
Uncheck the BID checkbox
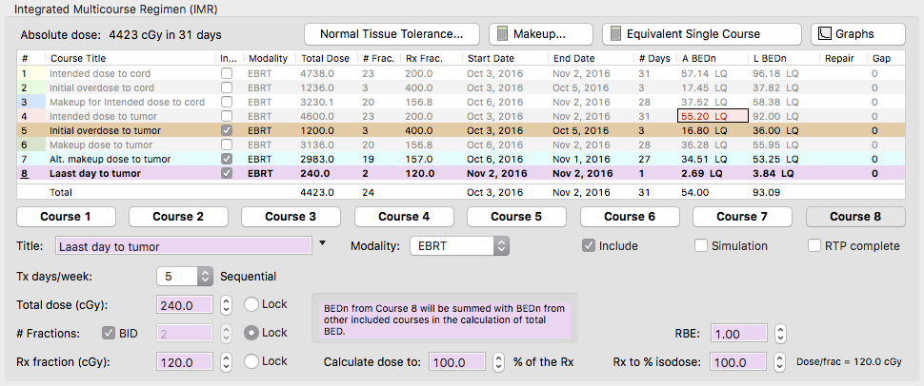[109, 333]
